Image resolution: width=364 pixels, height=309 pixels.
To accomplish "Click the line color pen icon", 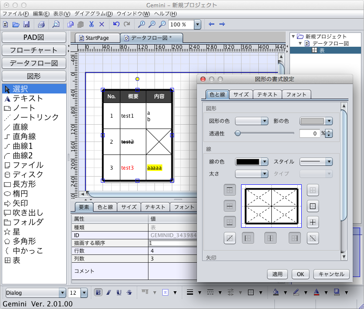I will 296,292.
